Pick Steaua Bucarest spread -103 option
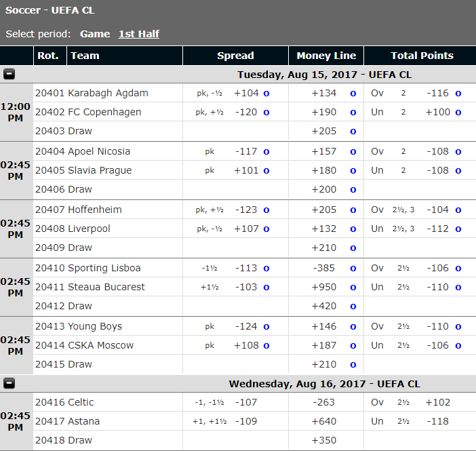The height and width of the screenshot is (451, 476). (266, 288)
